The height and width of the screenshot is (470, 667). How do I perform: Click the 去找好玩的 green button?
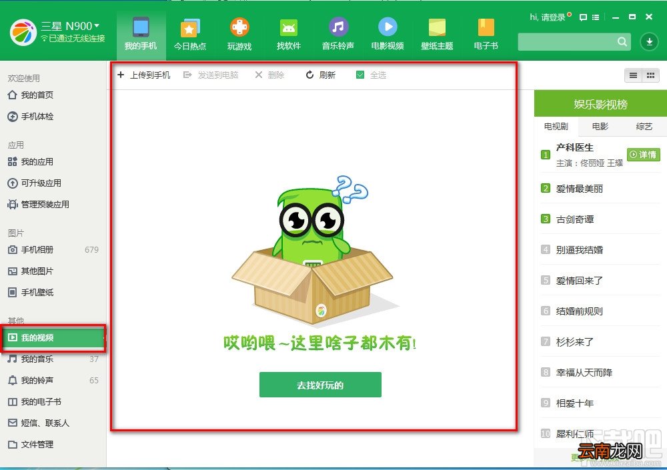[x=320, y=385]
